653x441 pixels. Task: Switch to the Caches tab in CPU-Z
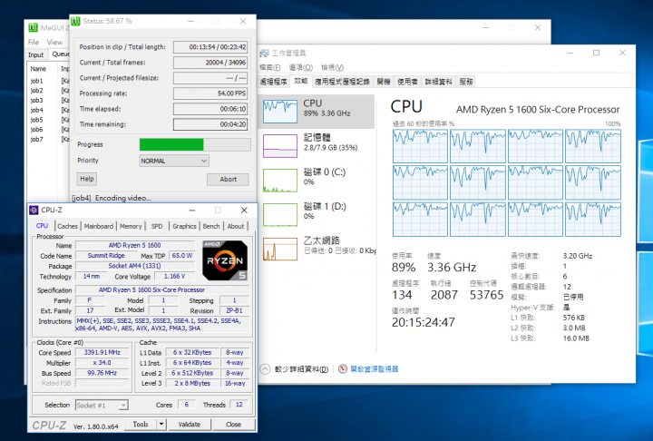[67, 226]
